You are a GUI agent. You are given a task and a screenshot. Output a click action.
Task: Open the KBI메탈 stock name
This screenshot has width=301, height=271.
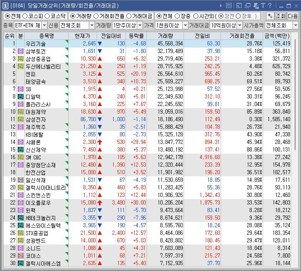pos(35,135)
